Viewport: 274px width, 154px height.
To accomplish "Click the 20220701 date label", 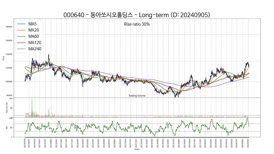I will (109, 143).
